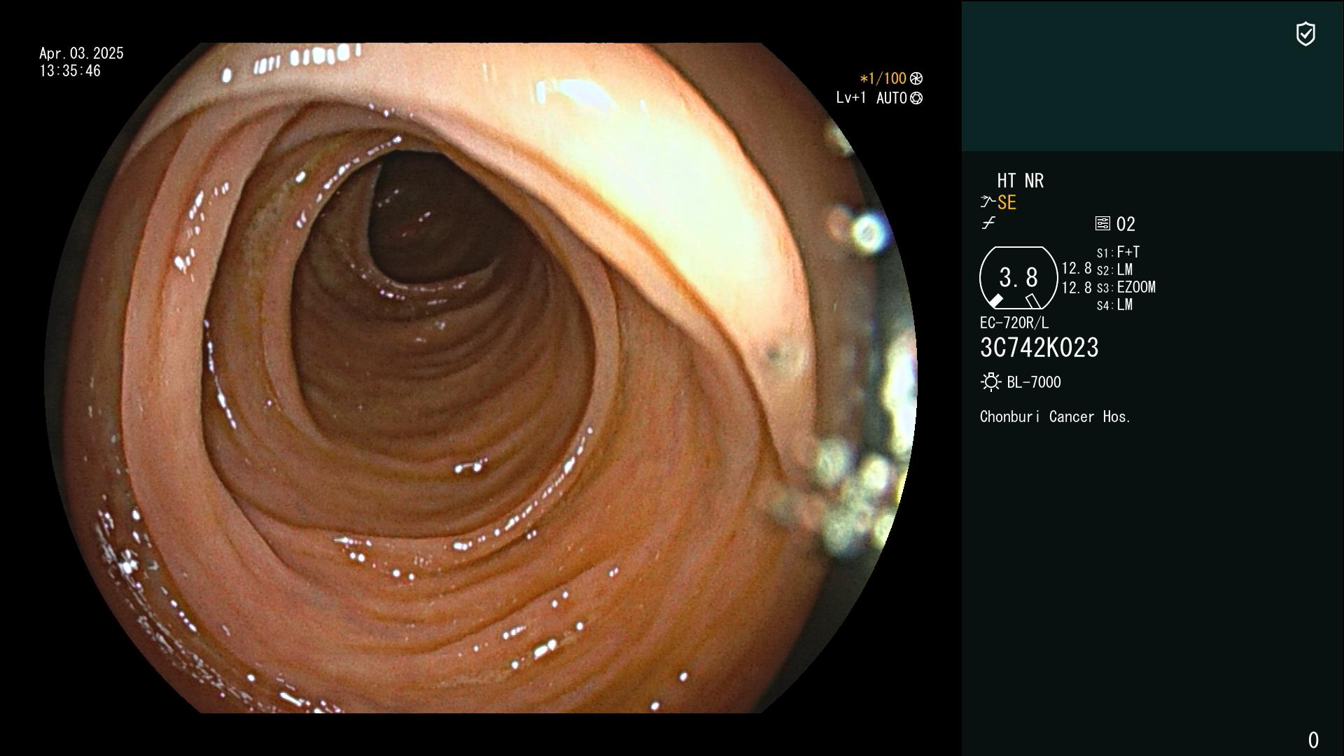Click the filled instrument channel marker in scope diagram
Viewport: 1344px width, 756px height.
tap(995, 301)
